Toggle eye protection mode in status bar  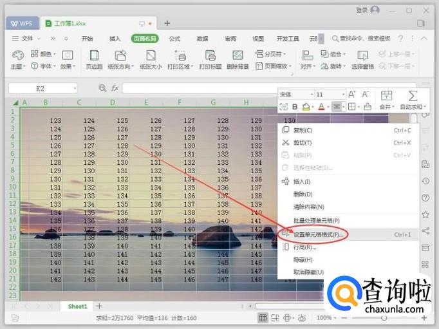pos(301,318)
